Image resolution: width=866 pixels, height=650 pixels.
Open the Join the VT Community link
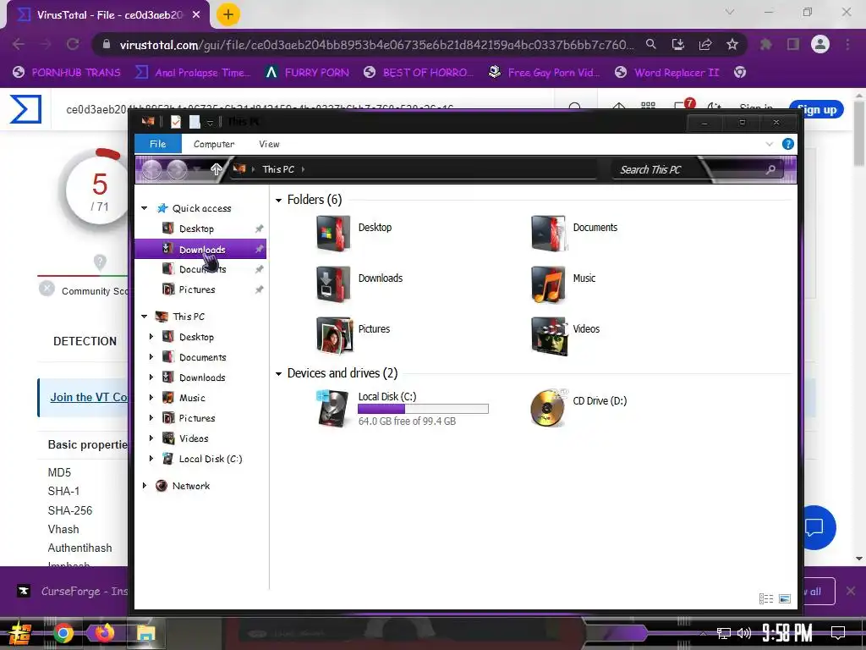tap(89, 397)
